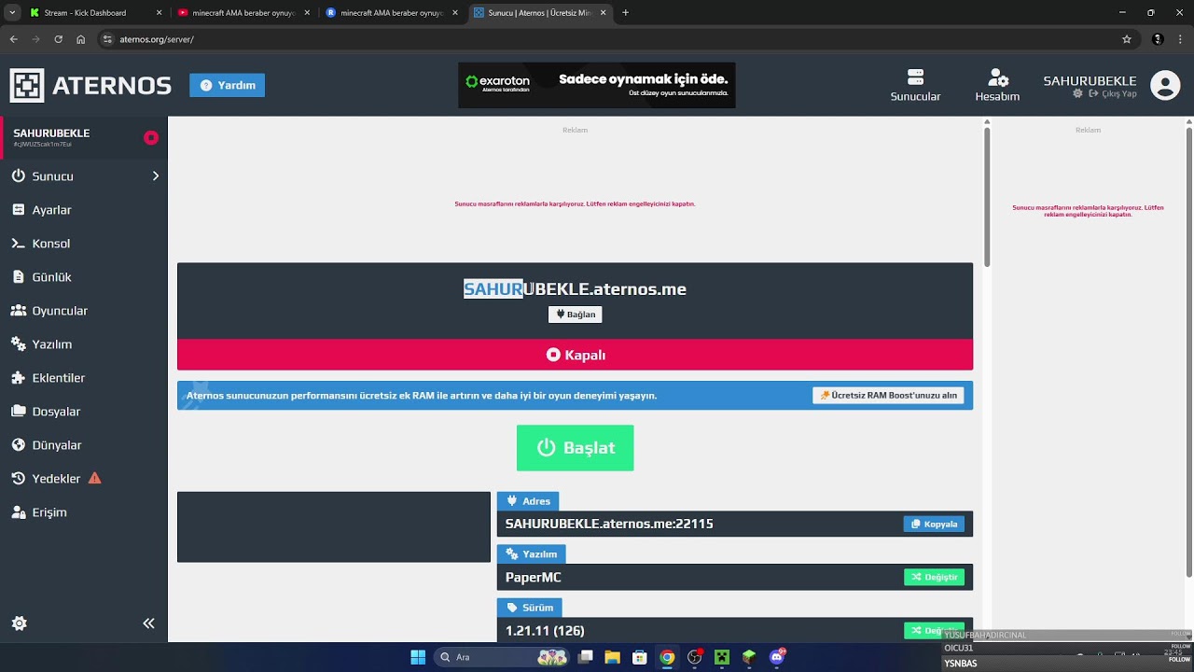Click the Eklentiler puzzle icon
The image size is (1194, 672).
(x=18, y=378)
